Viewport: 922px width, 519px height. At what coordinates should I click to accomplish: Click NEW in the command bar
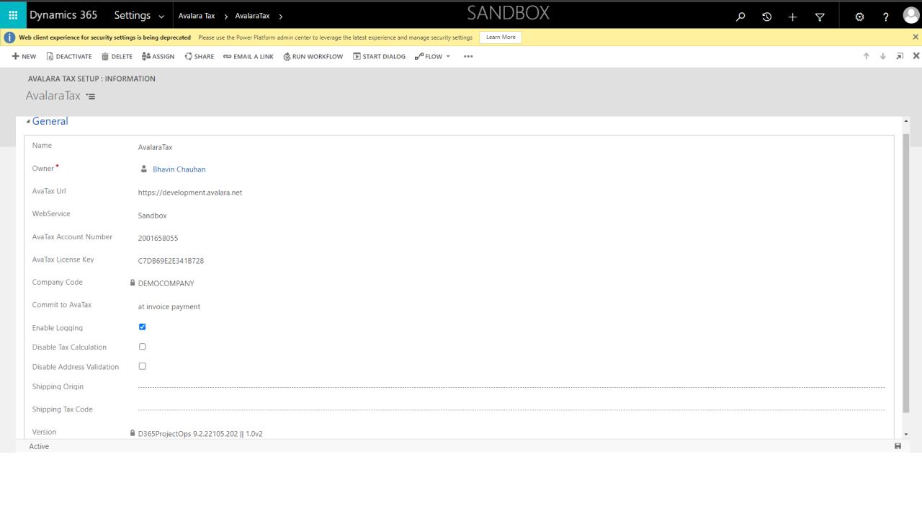pos(24,56)
